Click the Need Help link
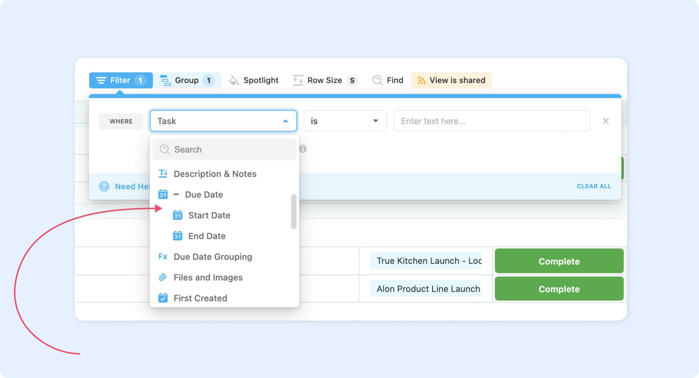 [x=132, y=186]
